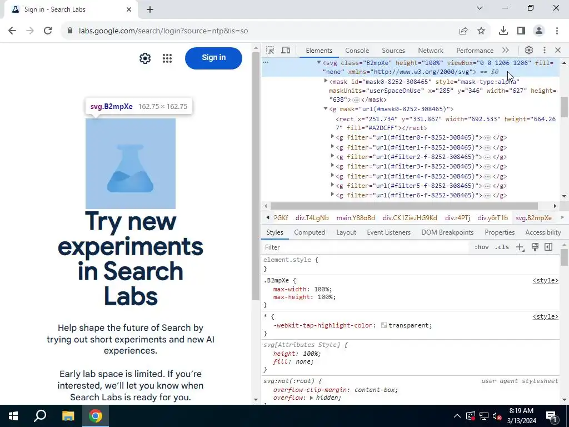Click the breadcrumb left scroll arrow
The height and width of the screenshot is (427, 569).
pyautogui.click(x=268, y=218)
